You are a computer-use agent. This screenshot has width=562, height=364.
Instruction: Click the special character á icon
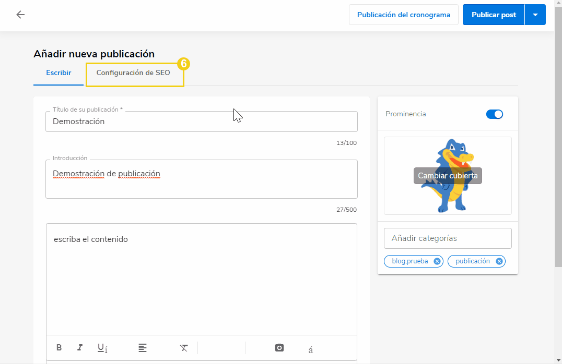[x=310, y=350]
